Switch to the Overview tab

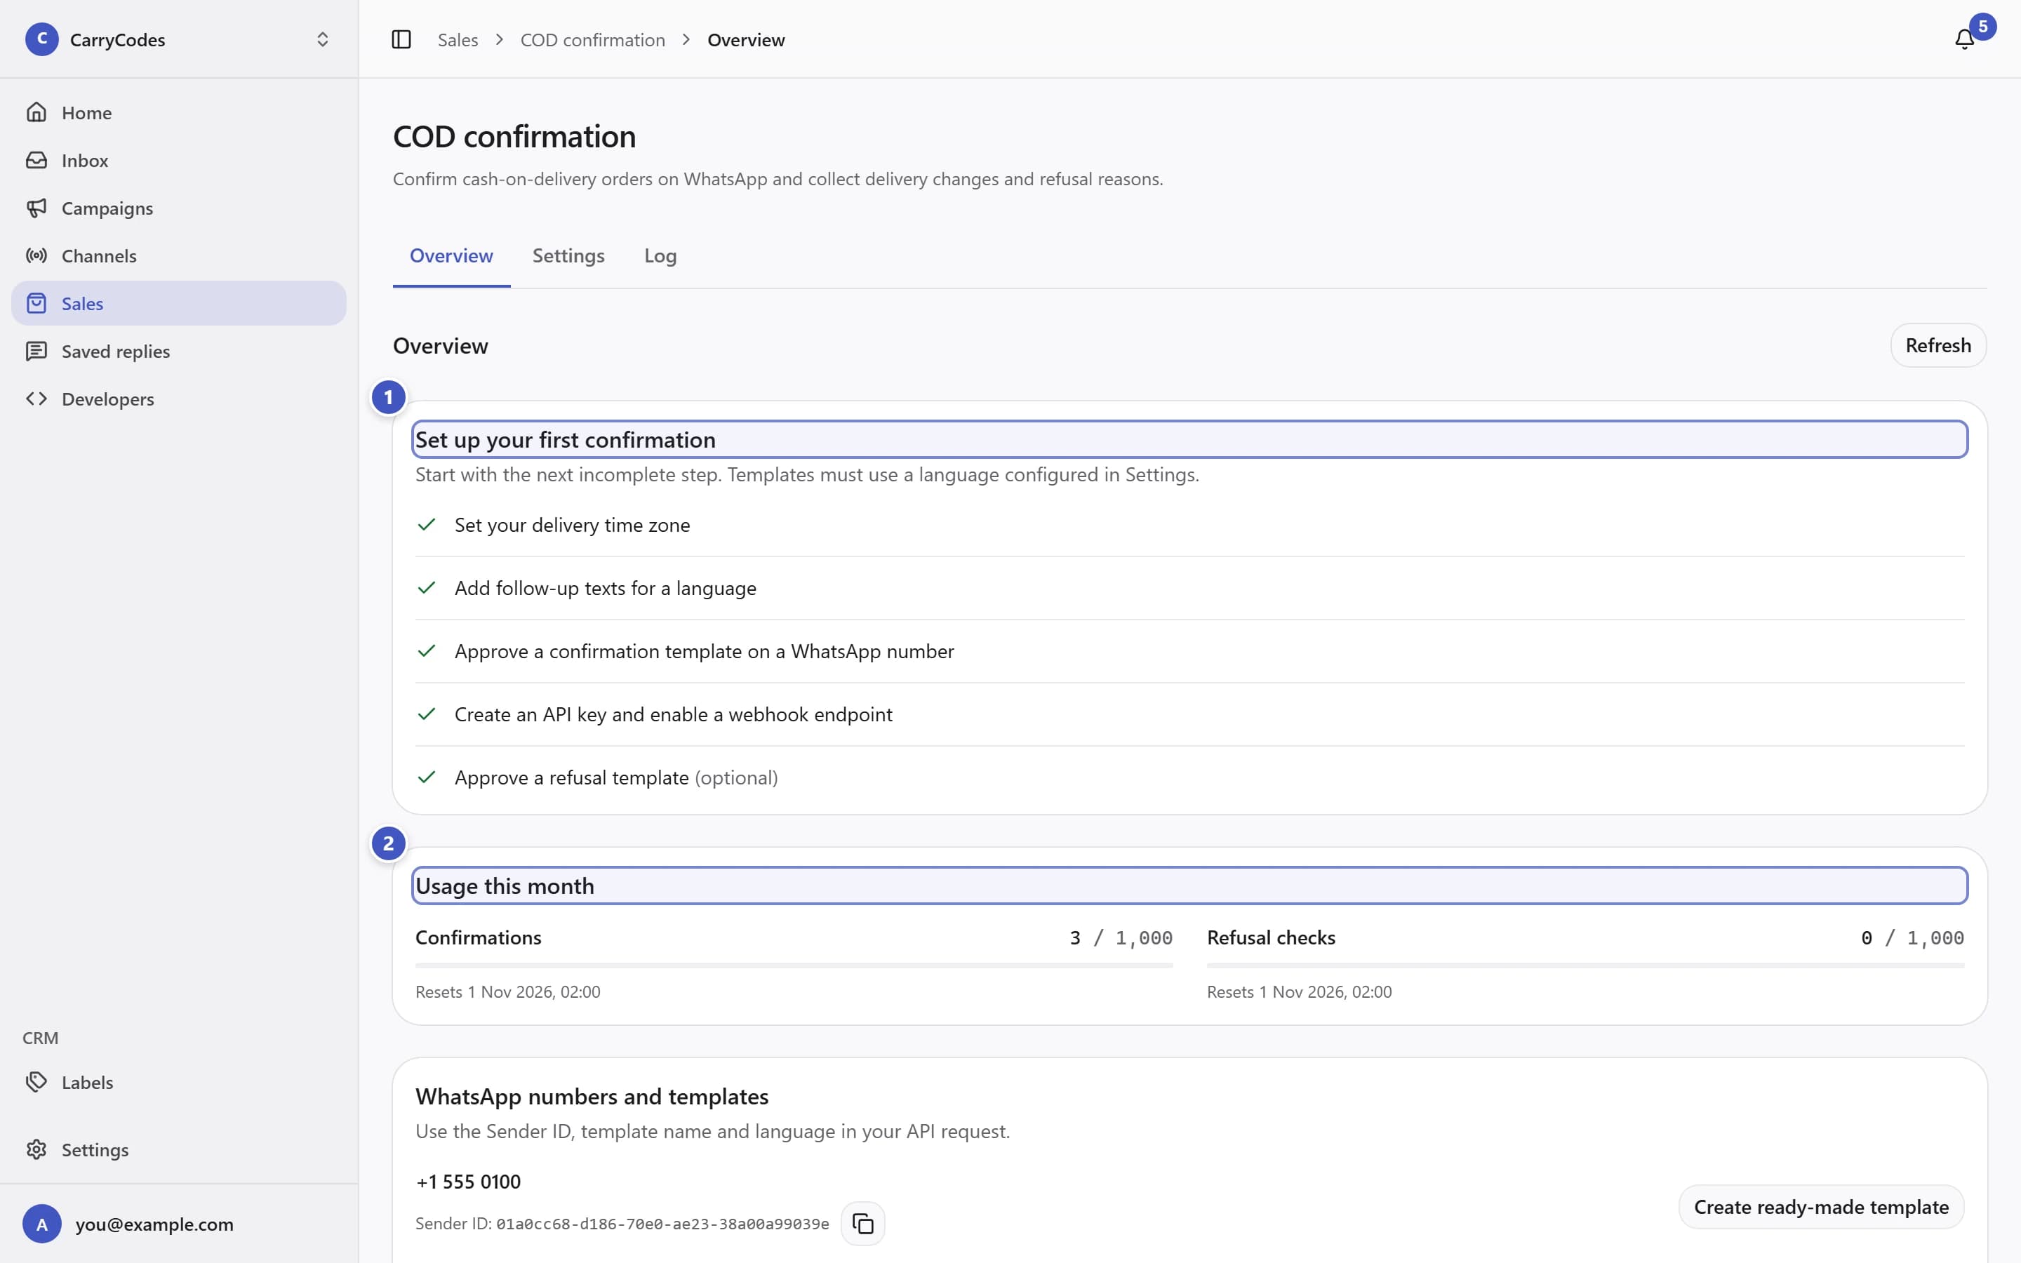[x=451, y=255]
